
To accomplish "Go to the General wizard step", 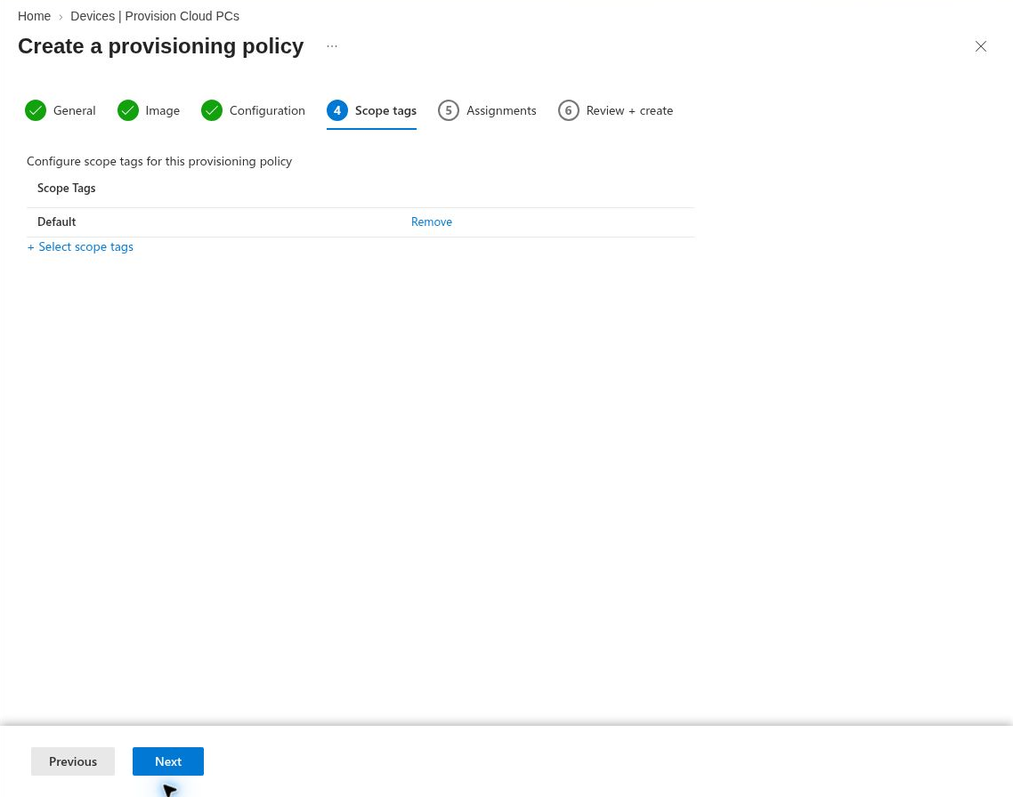I will (x=60, y=110).
